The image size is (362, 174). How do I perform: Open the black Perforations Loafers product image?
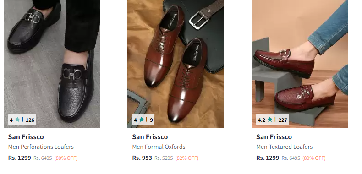click(52, 64)
